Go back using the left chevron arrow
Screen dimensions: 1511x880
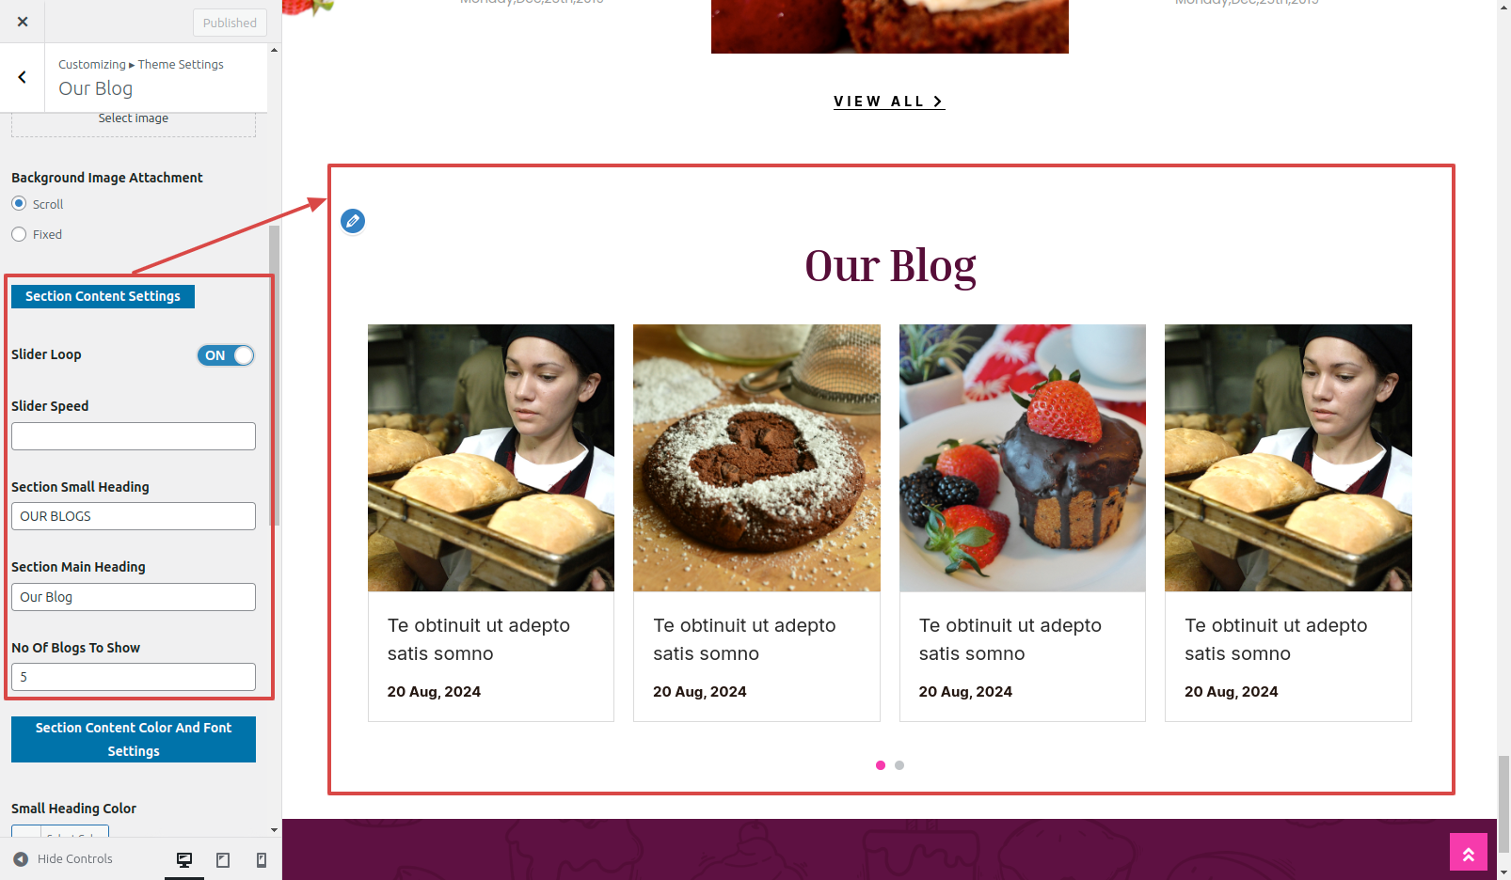(23, 77)
